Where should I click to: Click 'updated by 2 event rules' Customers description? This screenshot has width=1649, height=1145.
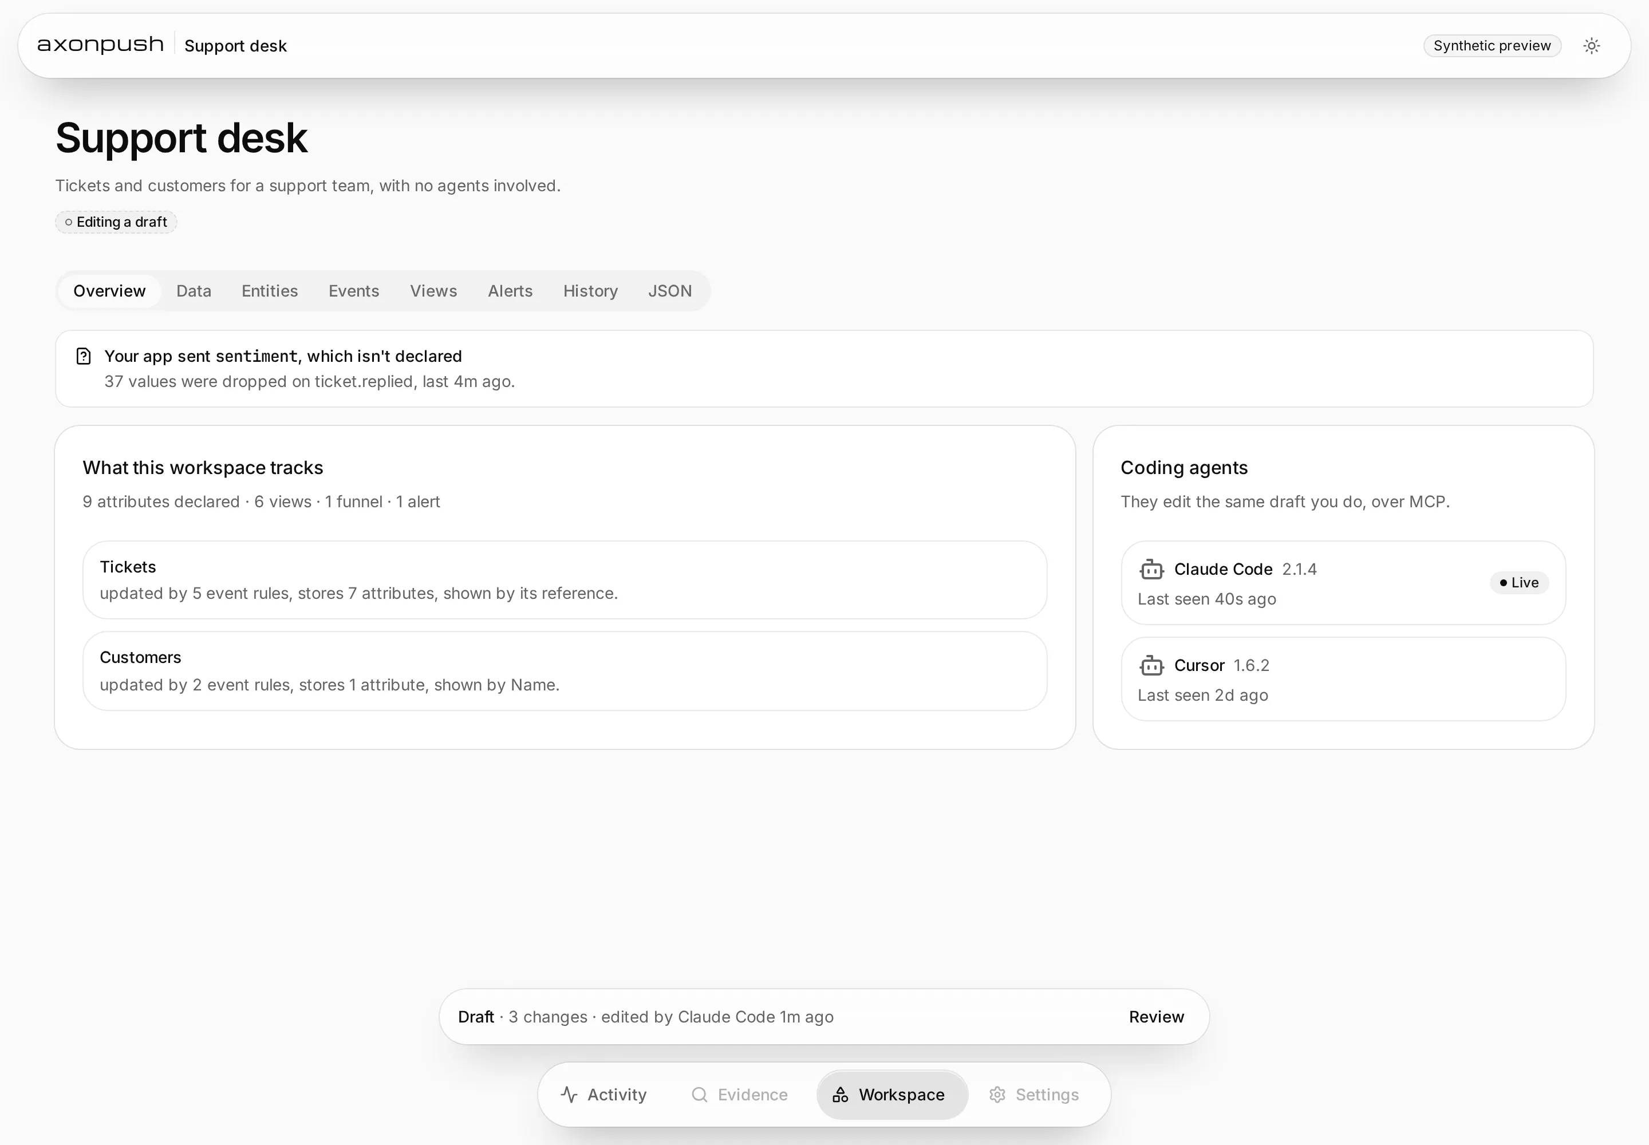point(329,684)
